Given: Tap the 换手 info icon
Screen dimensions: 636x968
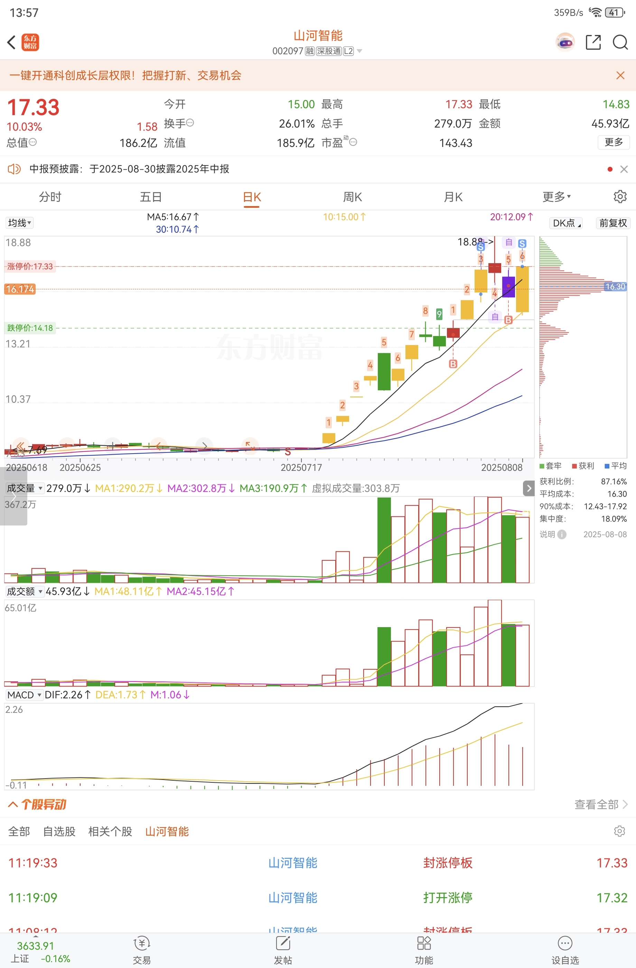Looking at the screenshot, I should 190,122.
